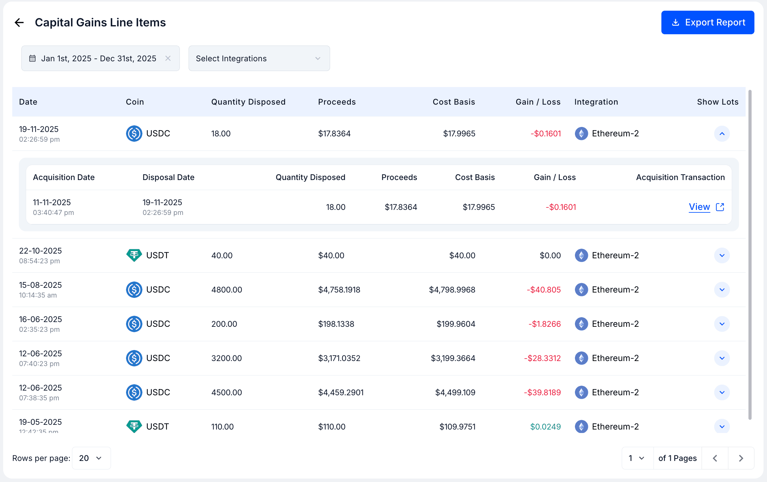Go to the next page arrow

pyautogui.click(x=741, y=458)
